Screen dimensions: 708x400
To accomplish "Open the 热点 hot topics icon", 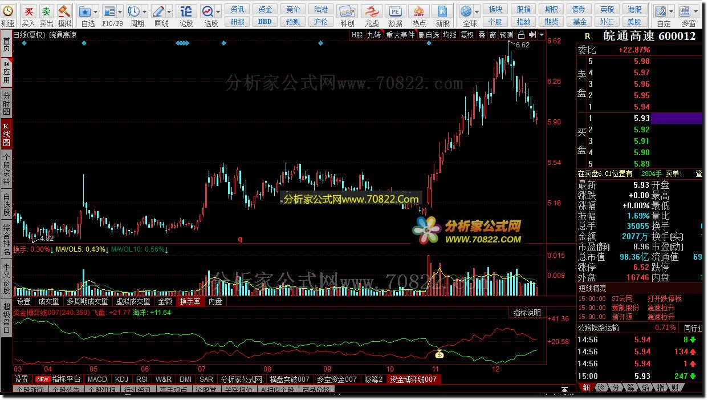I will 419,11.
